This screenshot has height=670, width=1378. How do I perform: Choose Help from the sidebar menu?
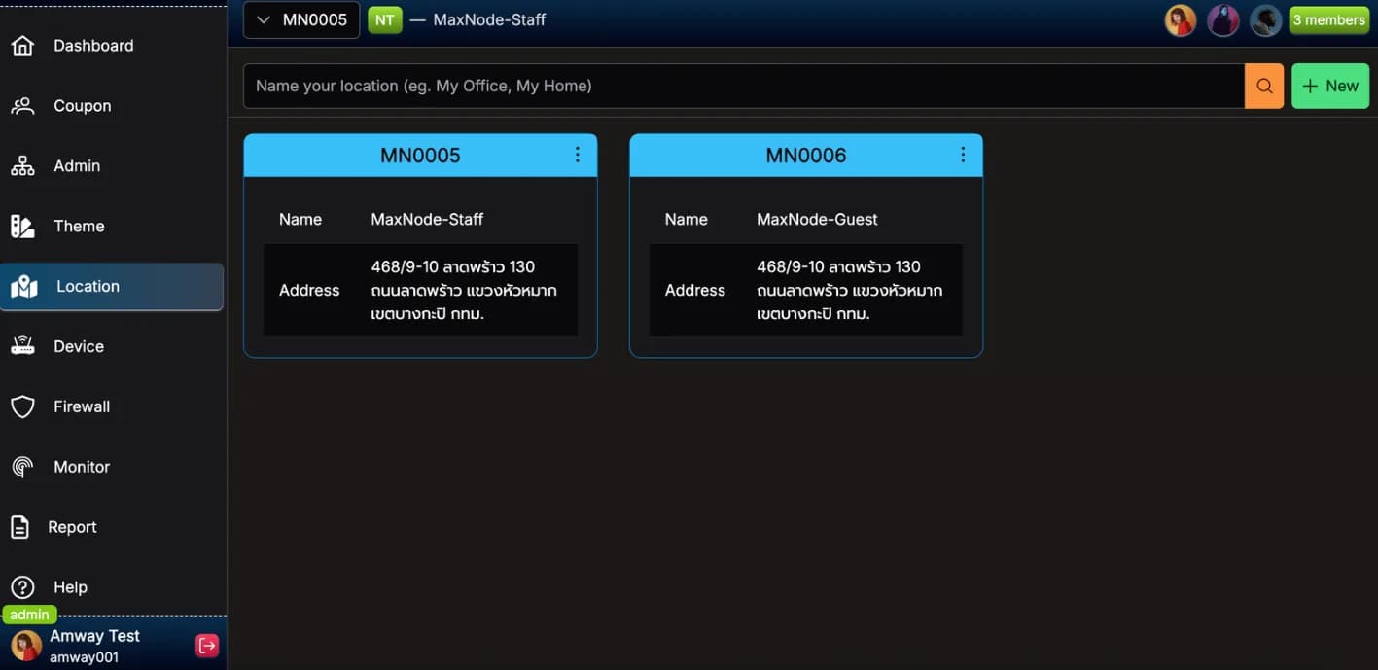pyautogui.click(x=69, y=586)
